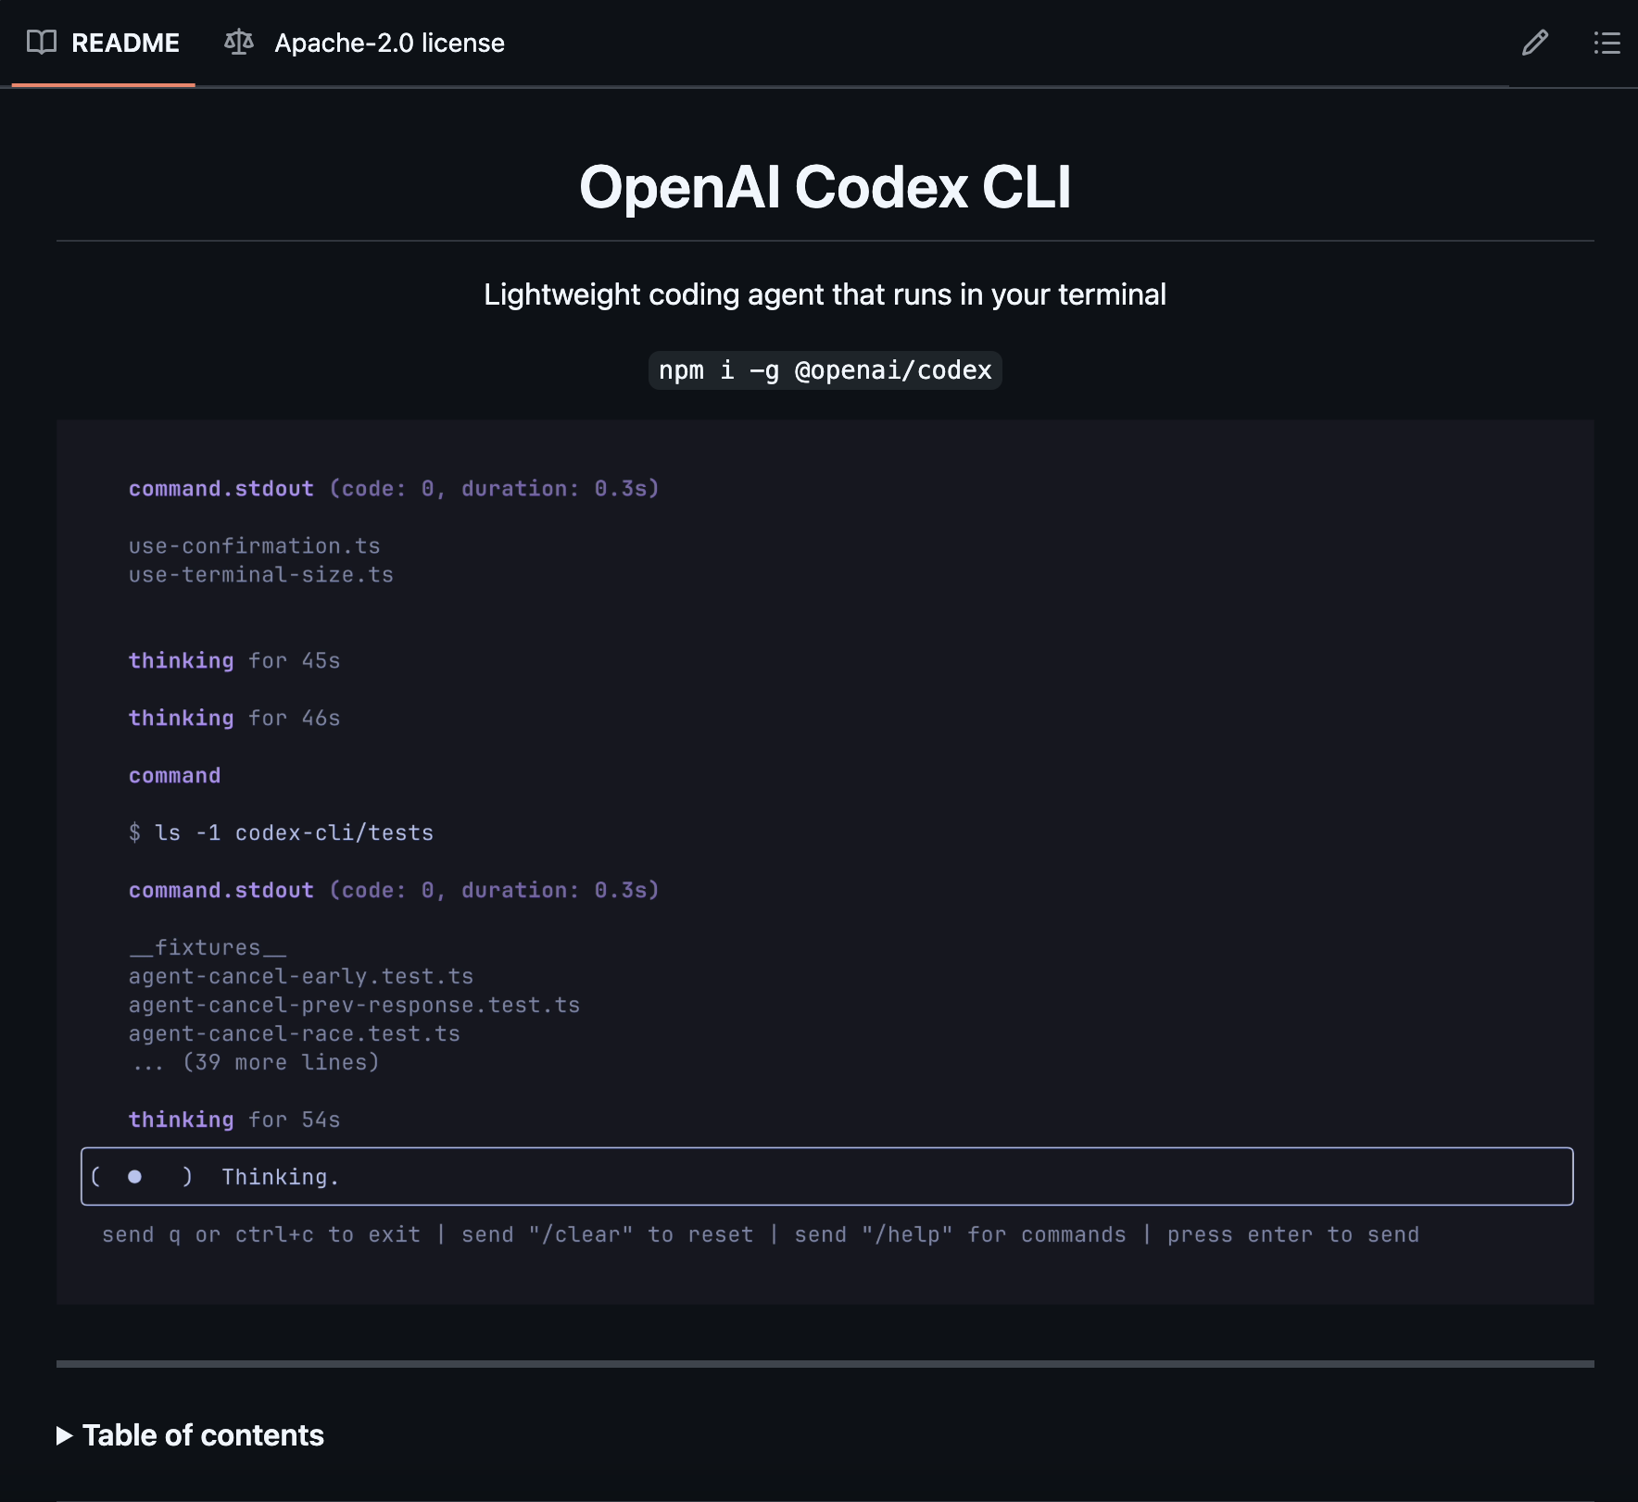Screen dimensions: 1638x1502
Task: Open the Apache-2.0 license tab
Action: pyautogui.click(x=389, y=43)
